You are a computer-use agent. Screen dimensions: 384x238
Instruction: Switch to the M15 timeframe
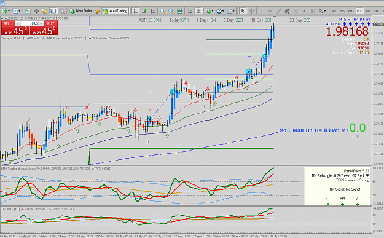click(351, 11)
